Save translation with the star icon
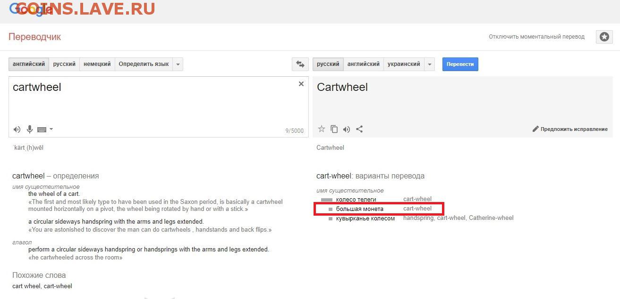 click(322, 129)
